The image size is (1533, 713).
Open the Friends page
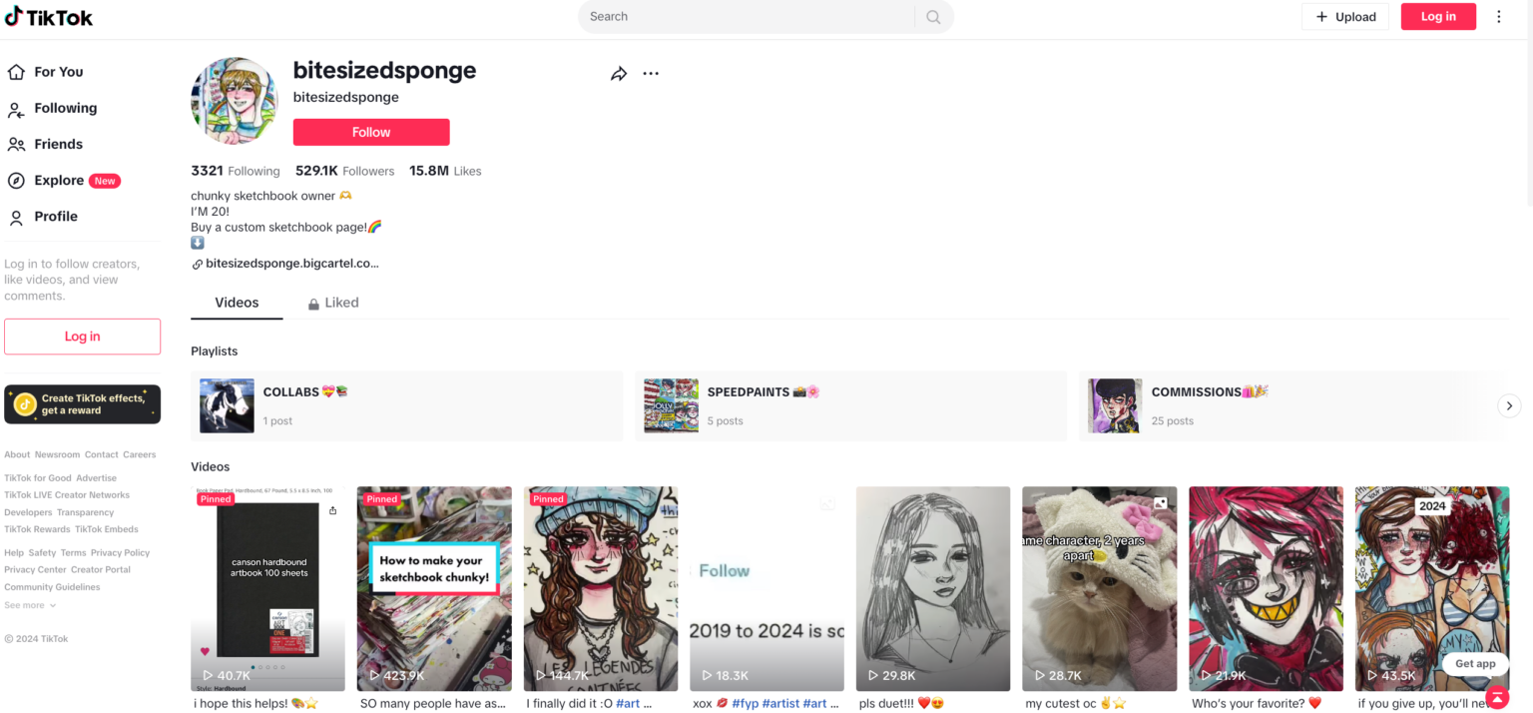click(60, 144)
